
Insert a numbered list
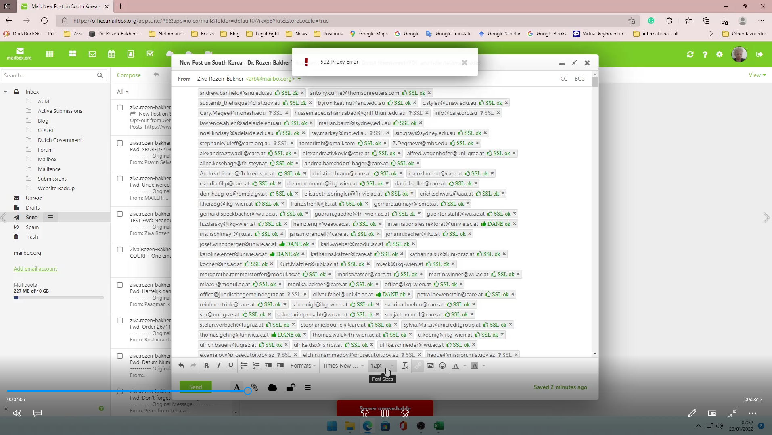coord(256,366)
